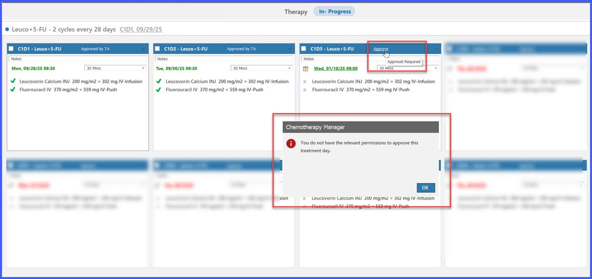The width and height of the screenshot is (592, 279).
Task: Click gray square beside C1D3 Fluorouracil IV
Action: tap(305, 90)
